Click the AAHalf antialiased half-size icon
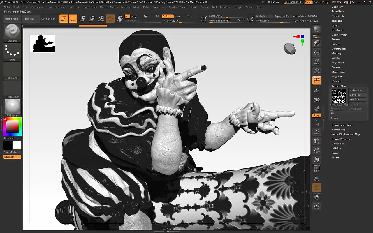The image size is (373, 233). tap(316, 71)
